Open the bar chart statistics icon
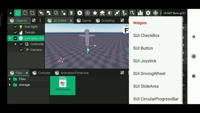 click(x=140, y=13)
